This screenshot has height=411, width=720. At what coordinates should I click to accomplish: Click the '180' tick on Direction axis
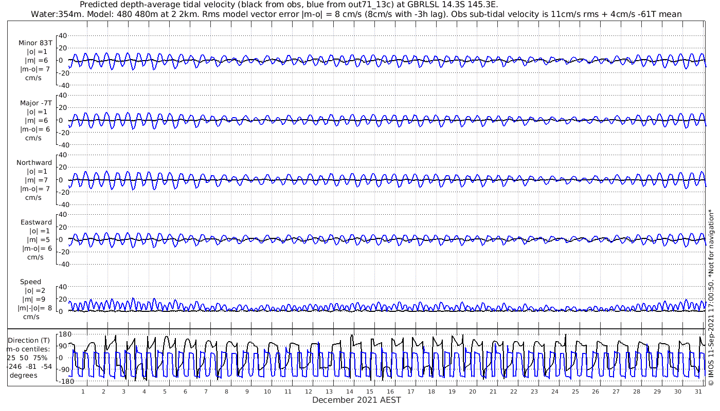(x=65, y=334)
